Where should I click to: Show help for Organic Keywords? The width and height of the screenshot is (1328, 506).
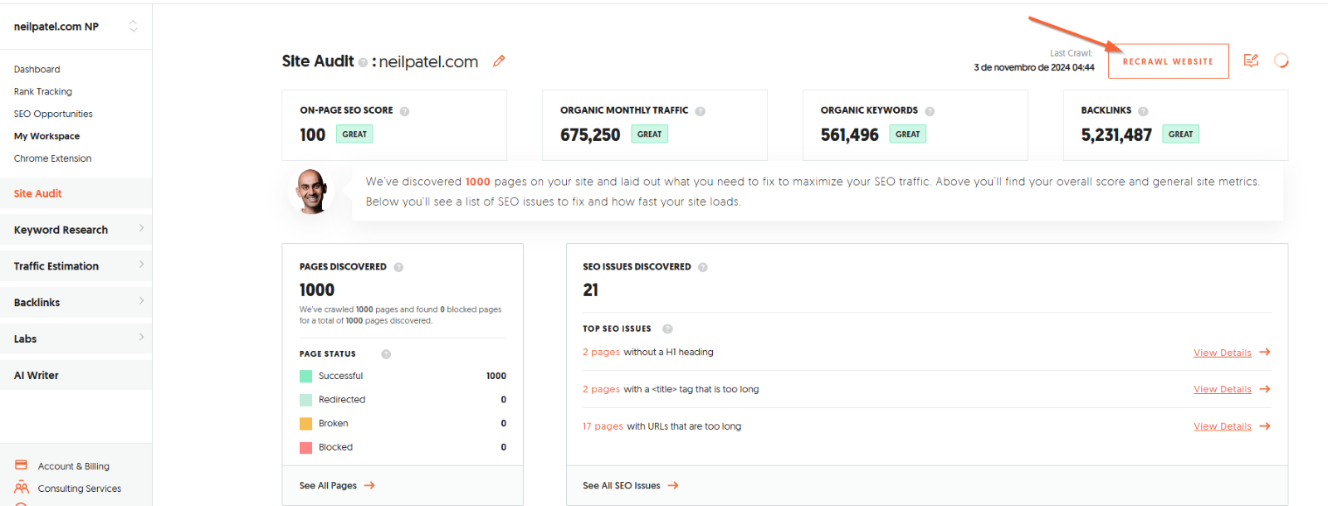click(930, 111)
